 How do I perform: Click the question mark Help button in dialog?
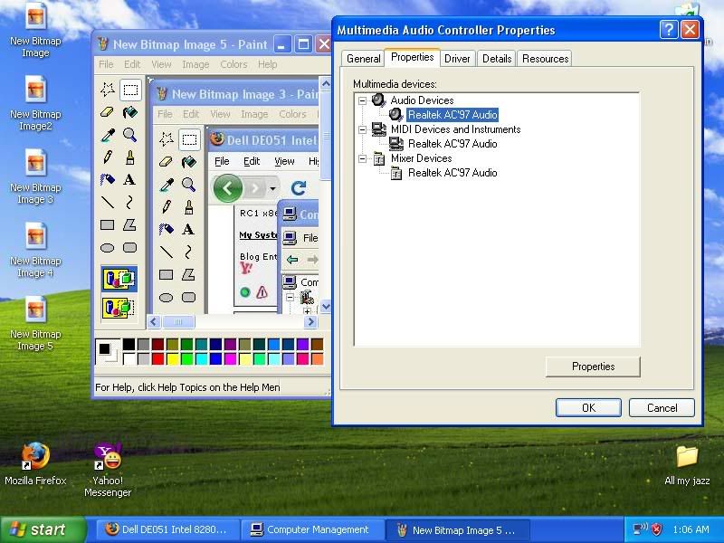tap(669, 30)
